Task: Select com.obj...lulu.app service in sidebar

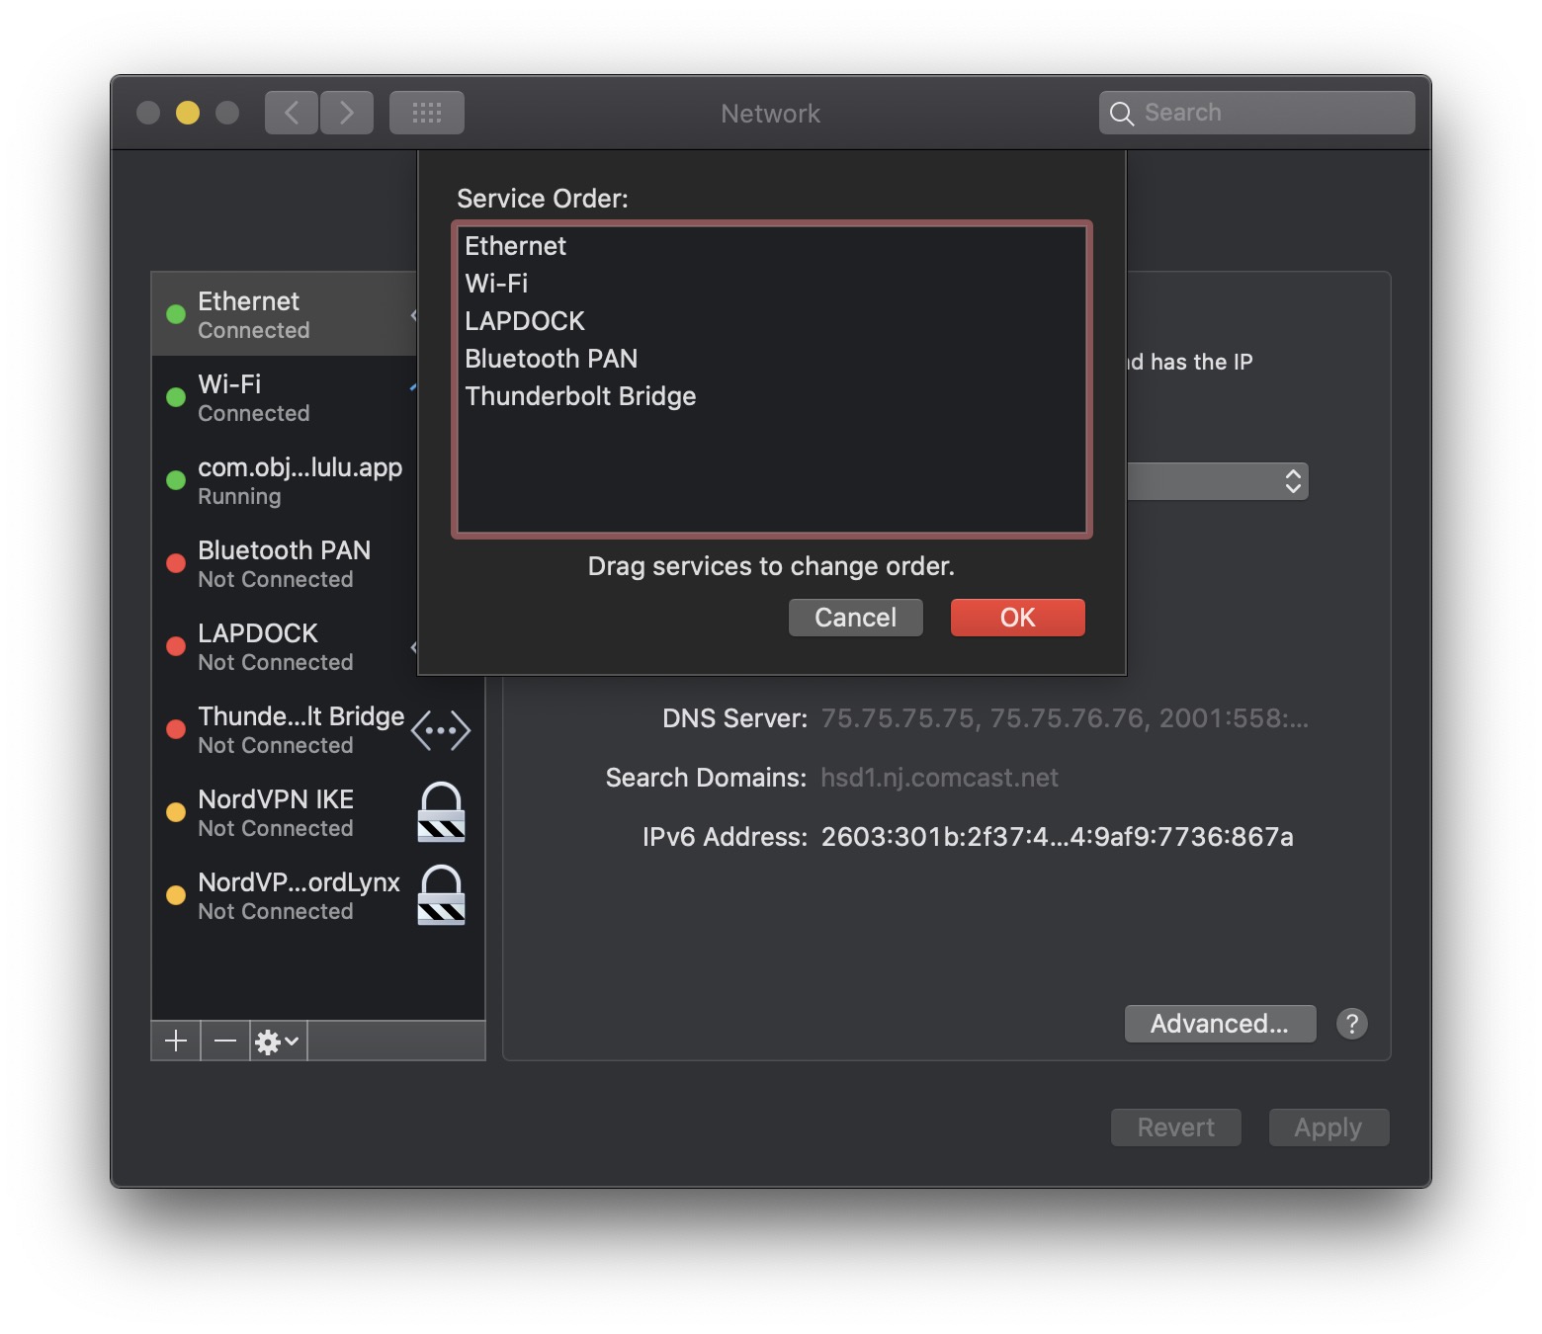Action: [287, 480]
